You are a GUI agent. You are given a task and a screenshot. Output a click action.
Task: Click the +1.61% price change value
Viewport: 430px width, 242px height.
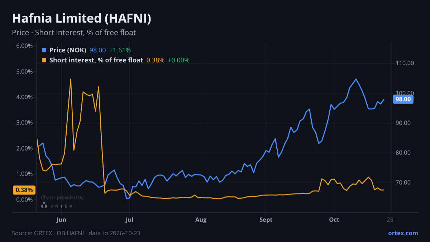pyautogui.click(x=120, y=50)
